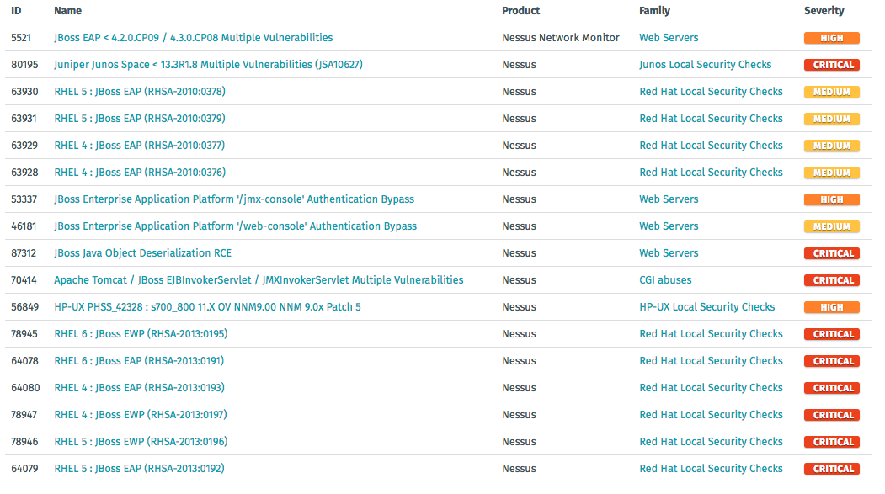Image resolution: width=885 pixels, height=494 pixels.
Task: Click the plugin ID 80195 cell
Action: (24, 65)
